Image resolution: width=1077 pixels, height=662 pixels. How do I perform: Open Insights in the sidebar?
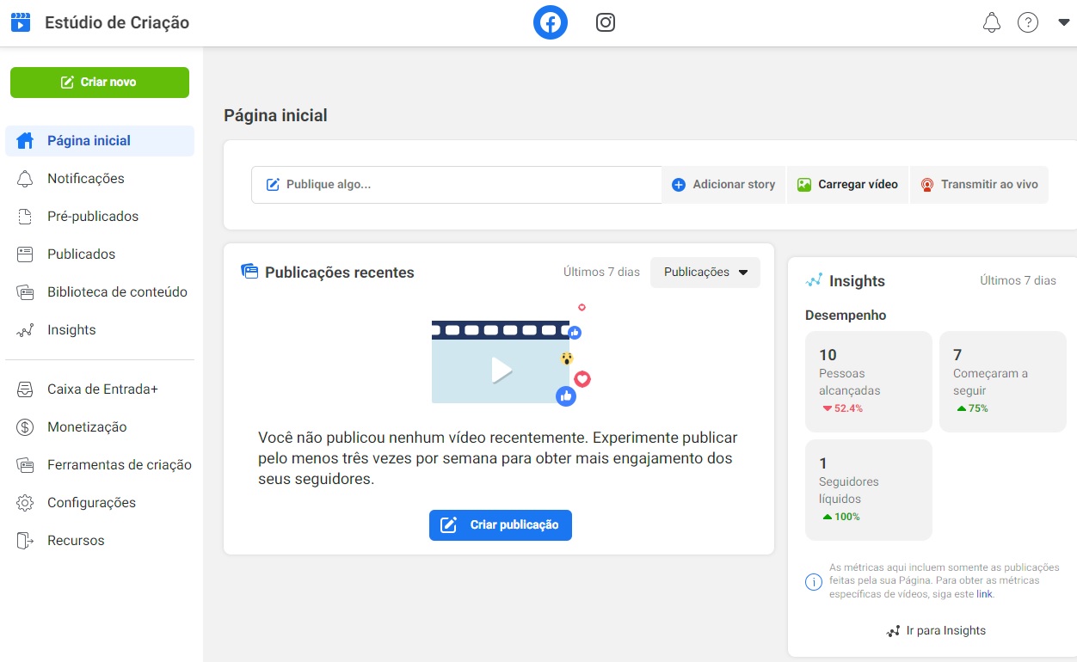(100, 330)
